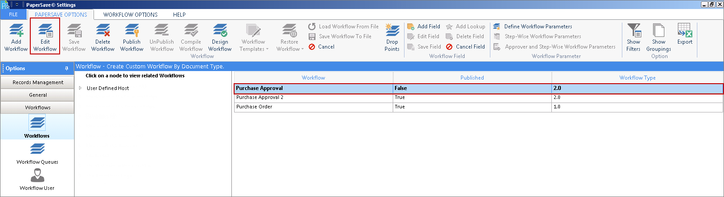The width and height of the screenshot is (724, 197).
Task: Open the quick access toolbar dropdown arrow
Action: coord(17,4)
